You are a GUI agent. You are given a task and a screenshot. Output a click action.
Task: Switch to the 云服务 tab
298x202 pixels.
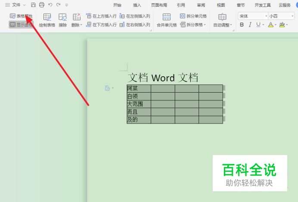pyautogui.click(x=285, y=5)
